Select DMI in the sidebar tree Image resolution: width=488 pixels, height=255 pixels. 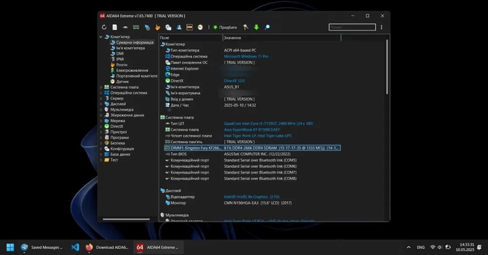pos(119,53)
